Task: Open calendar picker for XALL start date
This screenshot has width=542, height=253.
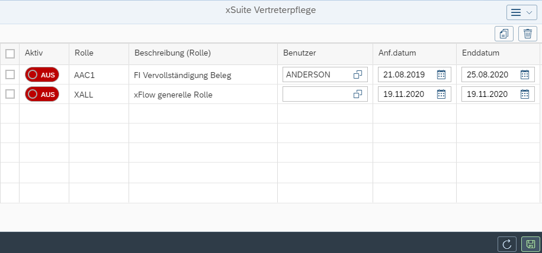Action: tap(441, 94)
